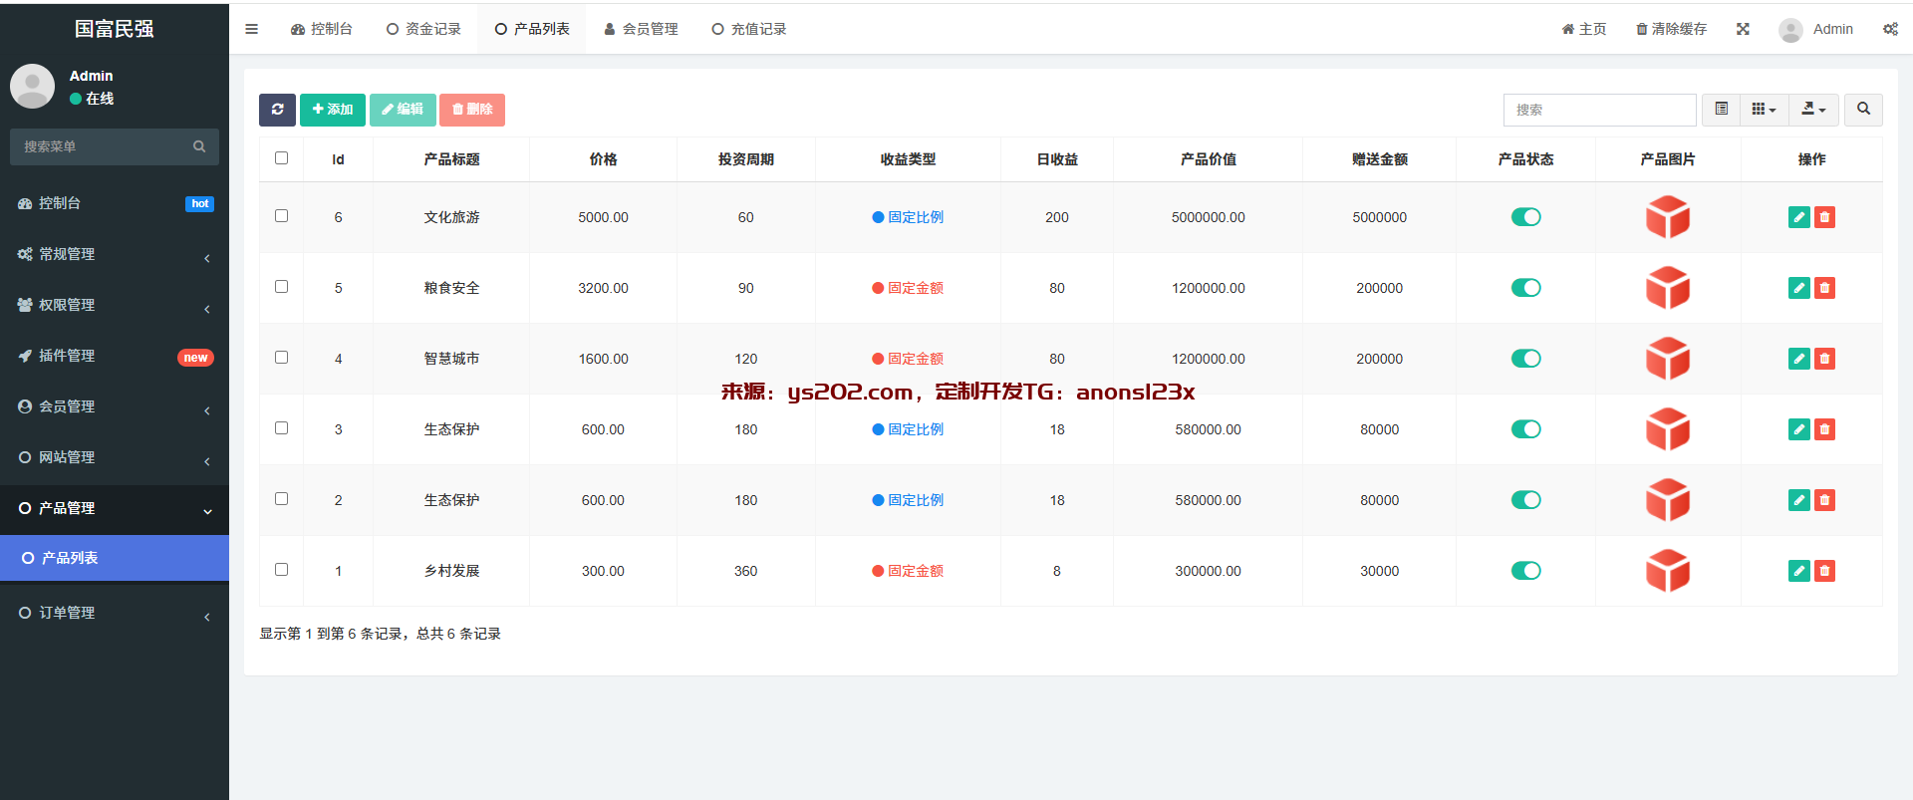
Task: Click the refresh table icon button
Action: (277, 110)
